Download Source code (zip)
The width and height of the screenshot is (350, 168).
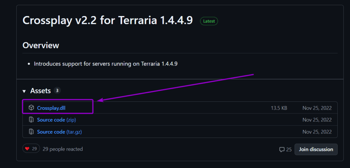pyautogui.click(x=56, y=120)
